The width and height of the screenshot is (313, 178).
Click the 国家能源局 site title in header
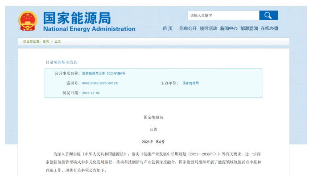pyautogui.click(x=77, y=17)
